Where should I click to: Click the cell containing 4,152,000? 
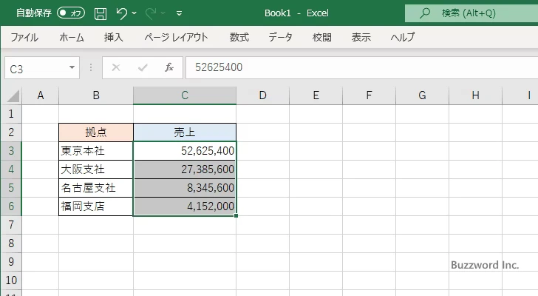185,206
